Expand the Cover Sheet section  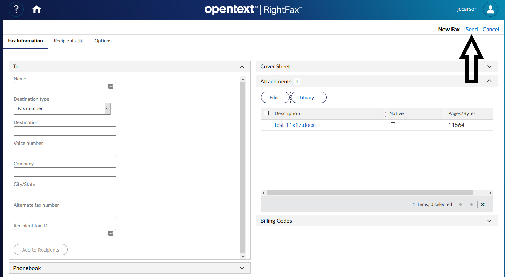pos(489,67)
